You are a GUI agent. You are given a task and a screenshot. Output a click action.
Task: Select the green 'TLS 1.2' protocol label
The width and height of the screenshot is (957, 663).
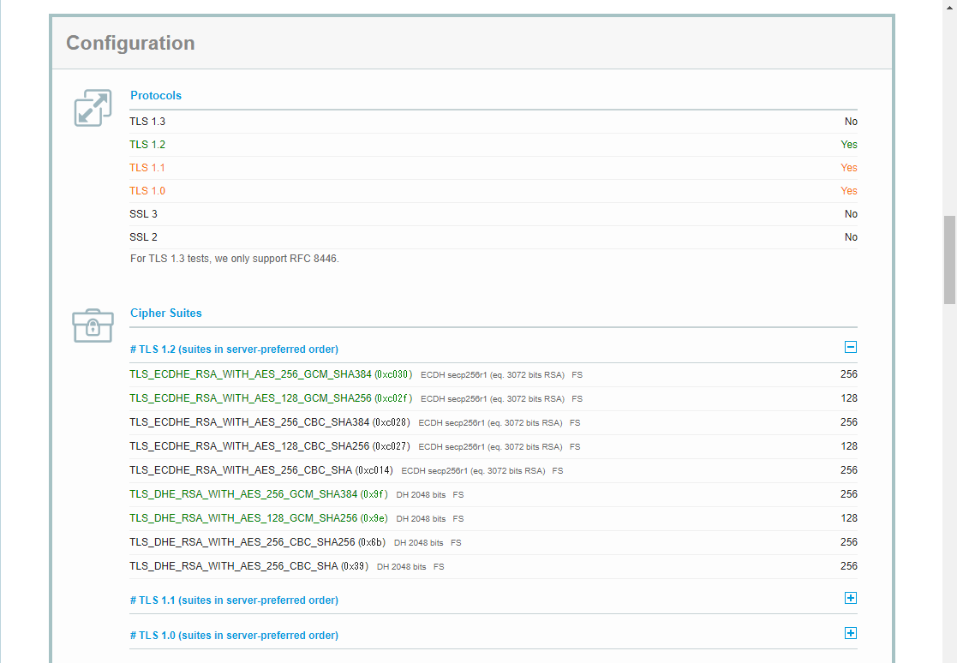click(147, 145)
